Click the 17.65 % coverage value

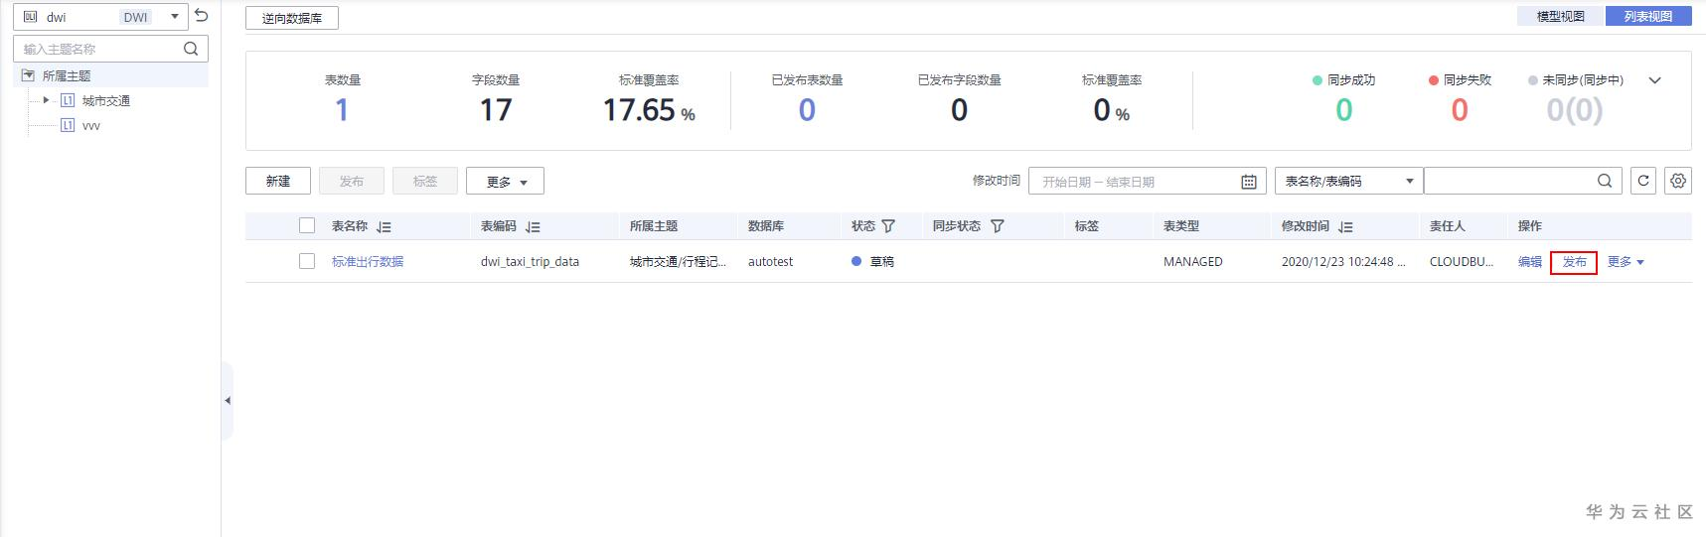click(649, 110)
